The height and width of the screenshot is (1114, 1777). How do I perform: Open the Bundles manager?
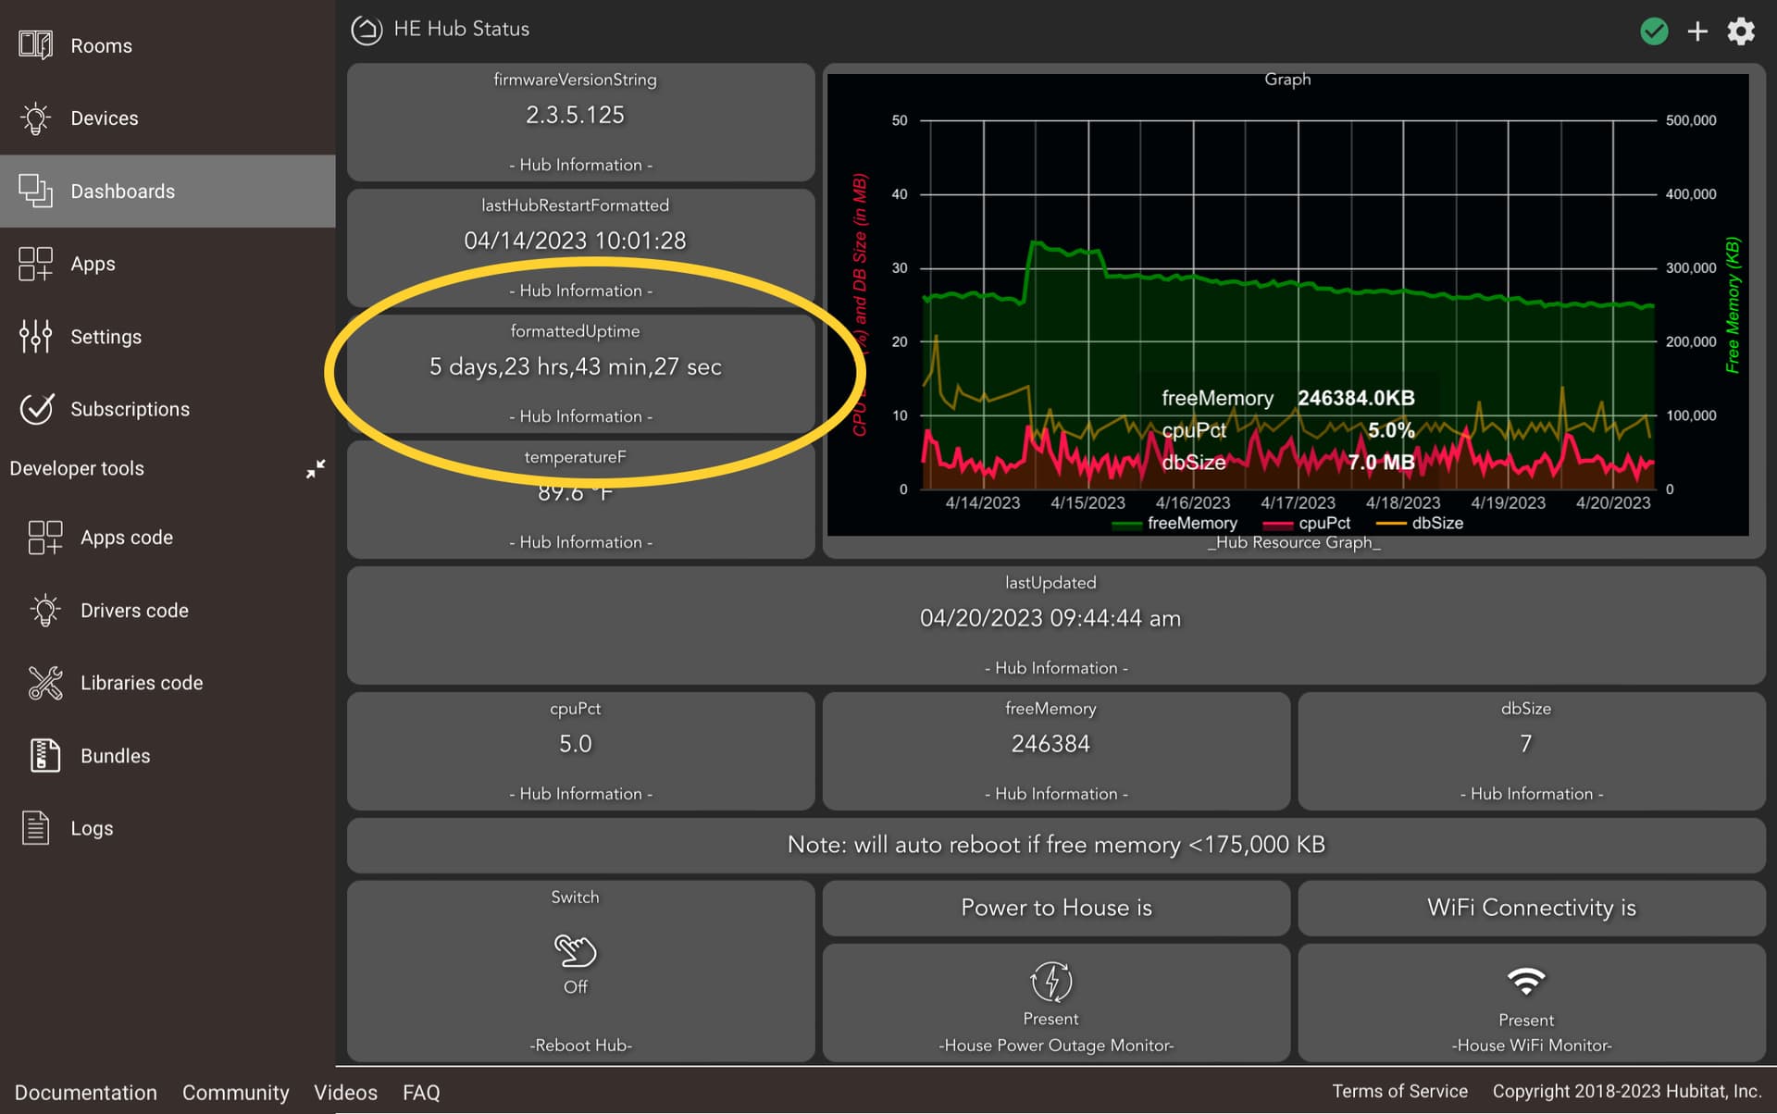[115, 755]
